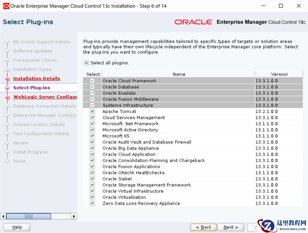Click the WebLogic Server step error icon
This screenshot has width=308, height=233.
(x=8, y=98)
